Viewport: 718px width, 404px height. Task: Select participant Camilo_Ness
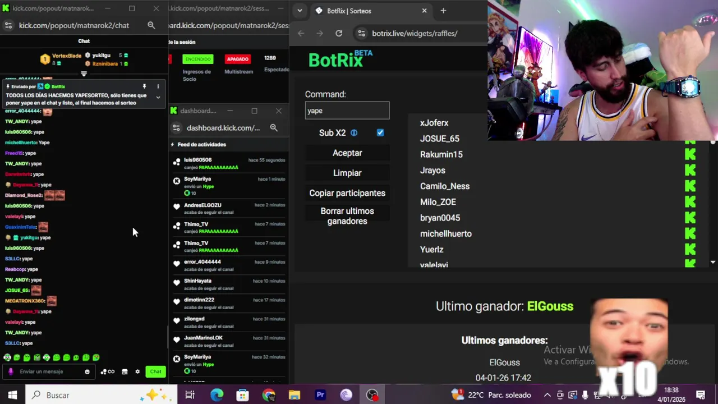pos(445,186)
